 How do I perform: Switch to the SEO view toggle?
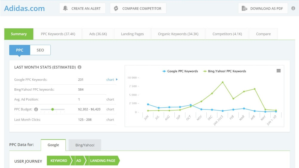coord(40,50)
